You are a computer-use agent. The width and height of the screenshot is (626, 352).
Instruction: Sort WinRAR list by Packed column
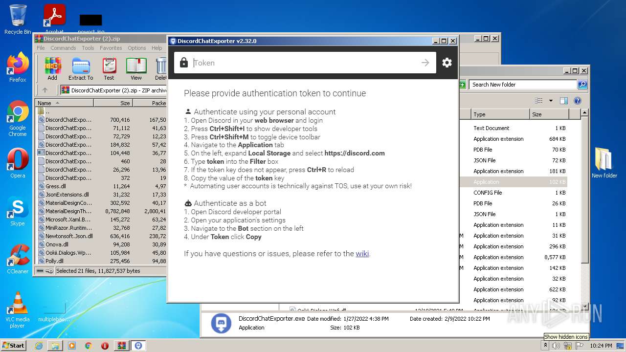(x=150, y=103)
